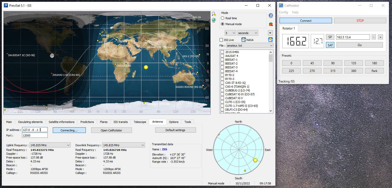Viewport: 392px width, 188px height.
Task: Select the 180 preset in CatRotator
Action: [374, 63]
